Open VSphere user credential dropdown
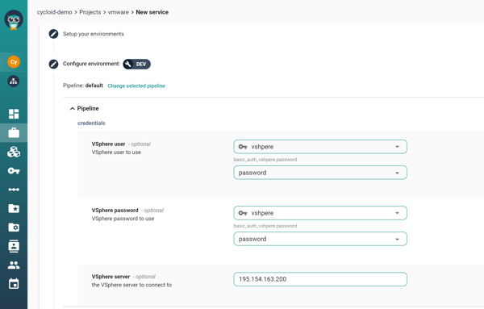The image size is (484, 309). point(320,147)
